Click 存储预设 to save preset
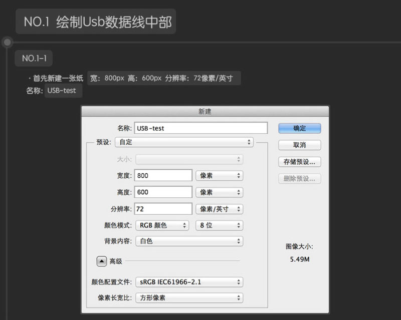The image size is (401, 320). point(299,162)
